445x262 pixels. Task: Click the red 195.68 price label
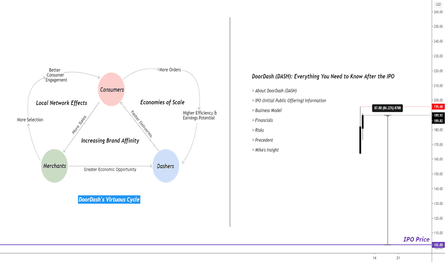pos(438,107)
